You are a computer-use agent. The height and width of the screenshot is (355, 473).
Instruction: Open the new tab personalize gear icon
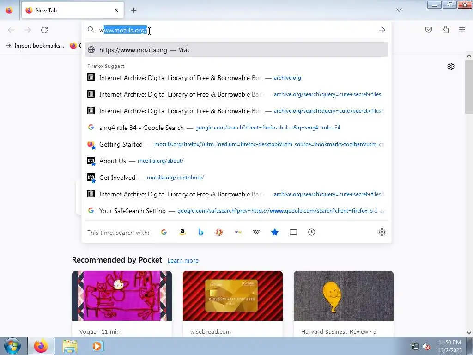tap(451, 67)
